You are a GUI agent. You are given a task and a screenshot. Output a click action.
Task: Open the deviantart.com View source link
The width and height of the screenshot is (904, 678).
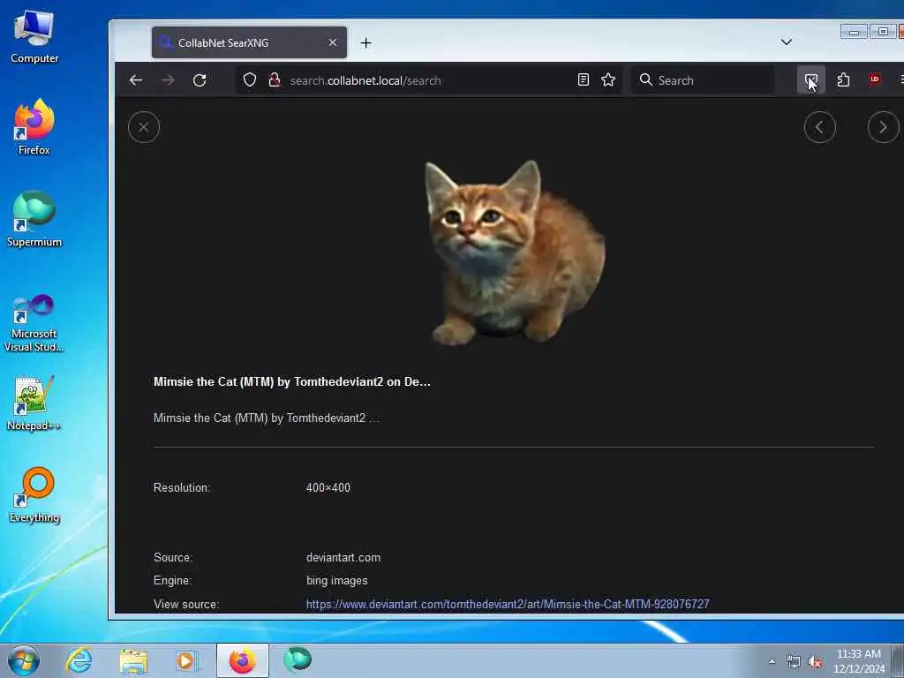click(508, 604)
